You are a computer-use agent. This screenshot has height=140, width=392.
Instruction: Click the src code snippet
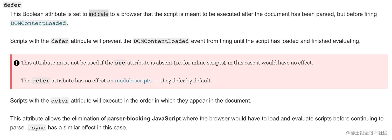click(120, 63)
